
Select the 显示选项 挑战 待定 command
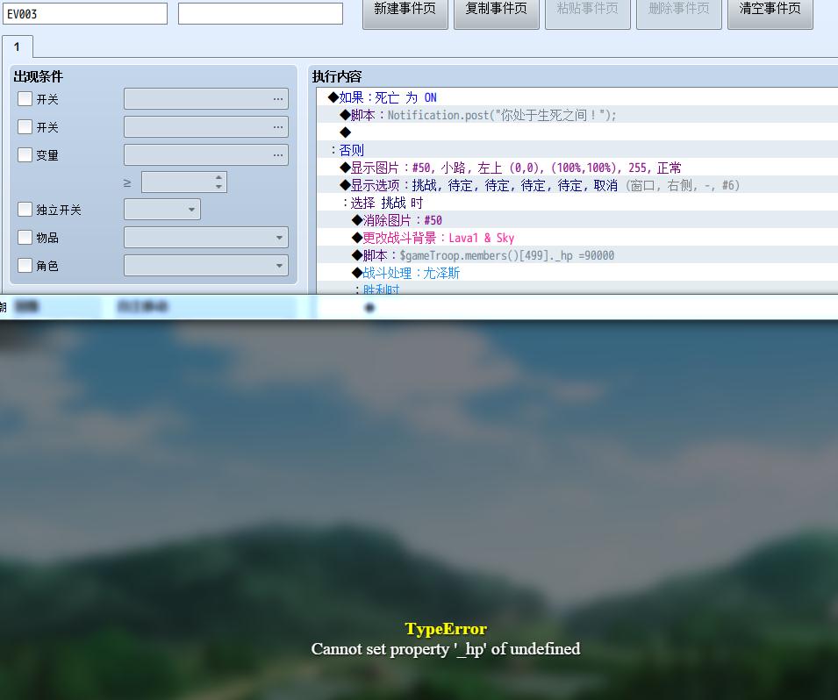point(577,185)
